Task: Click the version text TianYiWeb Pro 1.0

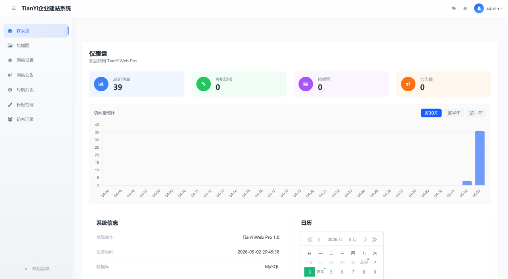Action: [x=261, y=237]
